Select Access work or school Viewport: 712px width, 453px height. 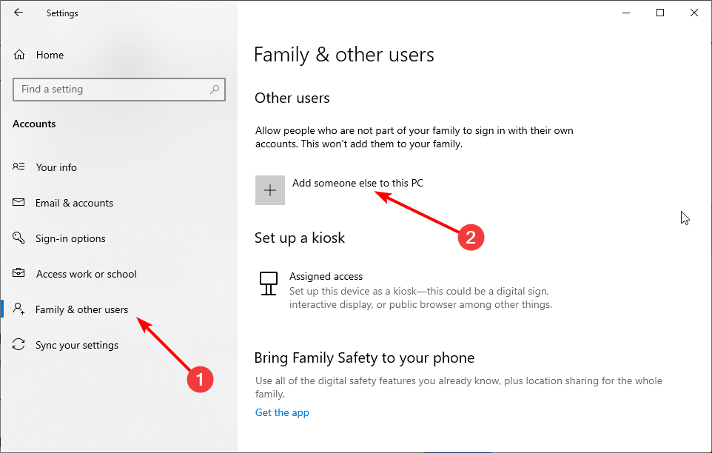click(x=86, y=274)
